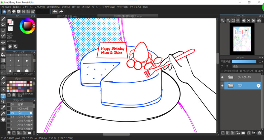
Task: Select the Move tool
Action: pyautogui.click(x=3, y=42)
